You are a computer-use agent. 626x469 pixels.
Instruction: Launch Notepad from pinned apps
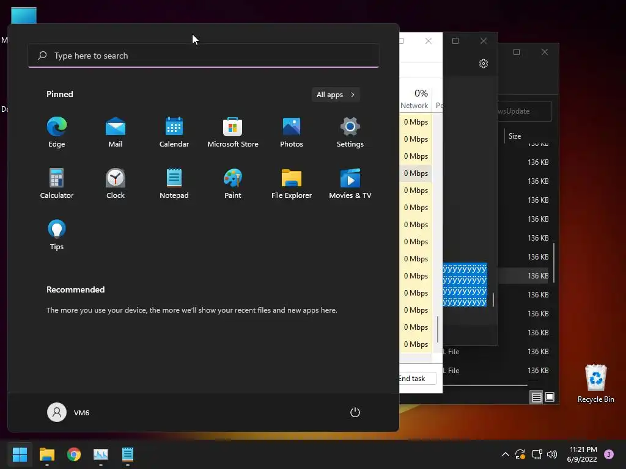pos(174,183)
